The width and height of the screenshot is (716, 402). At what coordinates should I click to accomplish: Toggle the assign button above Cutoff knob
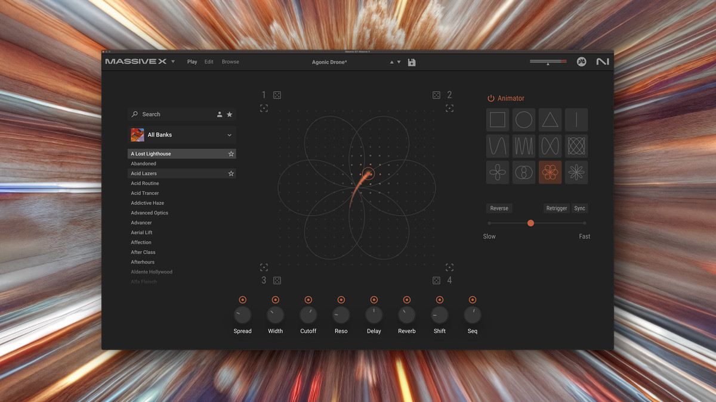point(308,300)
